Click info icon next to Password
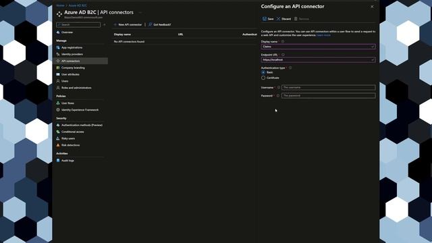 pyautogui.click(x=278, y=96)
